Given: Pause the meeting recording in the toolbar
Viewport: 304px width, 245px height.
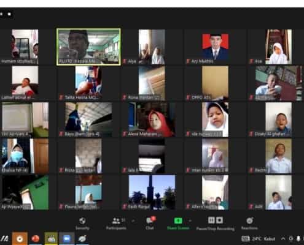Looking at the screenshot, I should 211,220.
